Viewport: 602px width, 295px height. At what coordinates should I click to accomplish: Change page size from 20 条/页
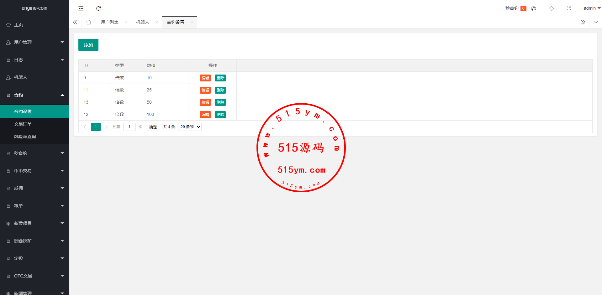click(x=190, y=127)
